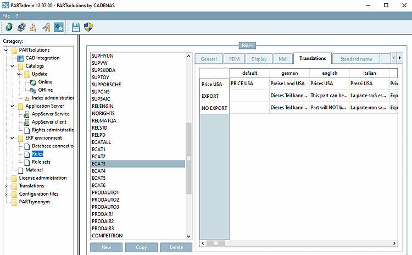Click the german column header
This screenshot has width=412, height=255.
[289, 73]
